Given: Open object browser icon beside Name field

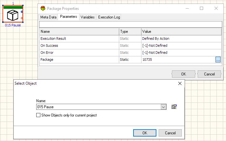Looking at the screenshot, I should [x=174, y=107].
